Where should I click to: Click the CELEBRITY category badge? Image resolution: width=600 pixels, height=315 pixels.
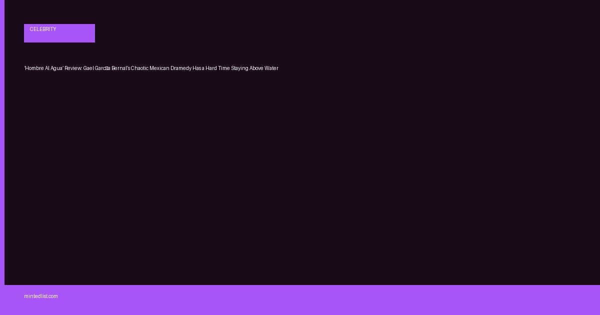59,33
